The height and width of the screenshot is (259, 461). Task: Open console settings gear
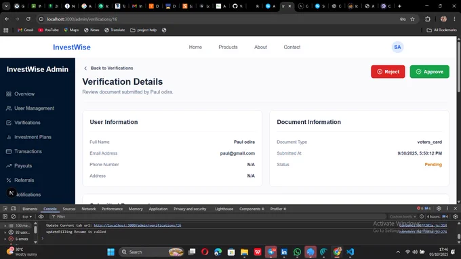pos(456,217)
